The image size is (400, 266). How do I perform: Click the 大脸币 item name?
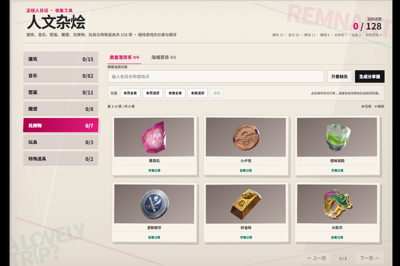(x=337, y=228)
